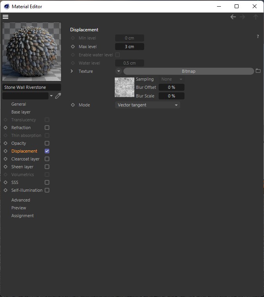Select the Clearcoat layer channel label

pyautogui.click(x=25, y=159)
